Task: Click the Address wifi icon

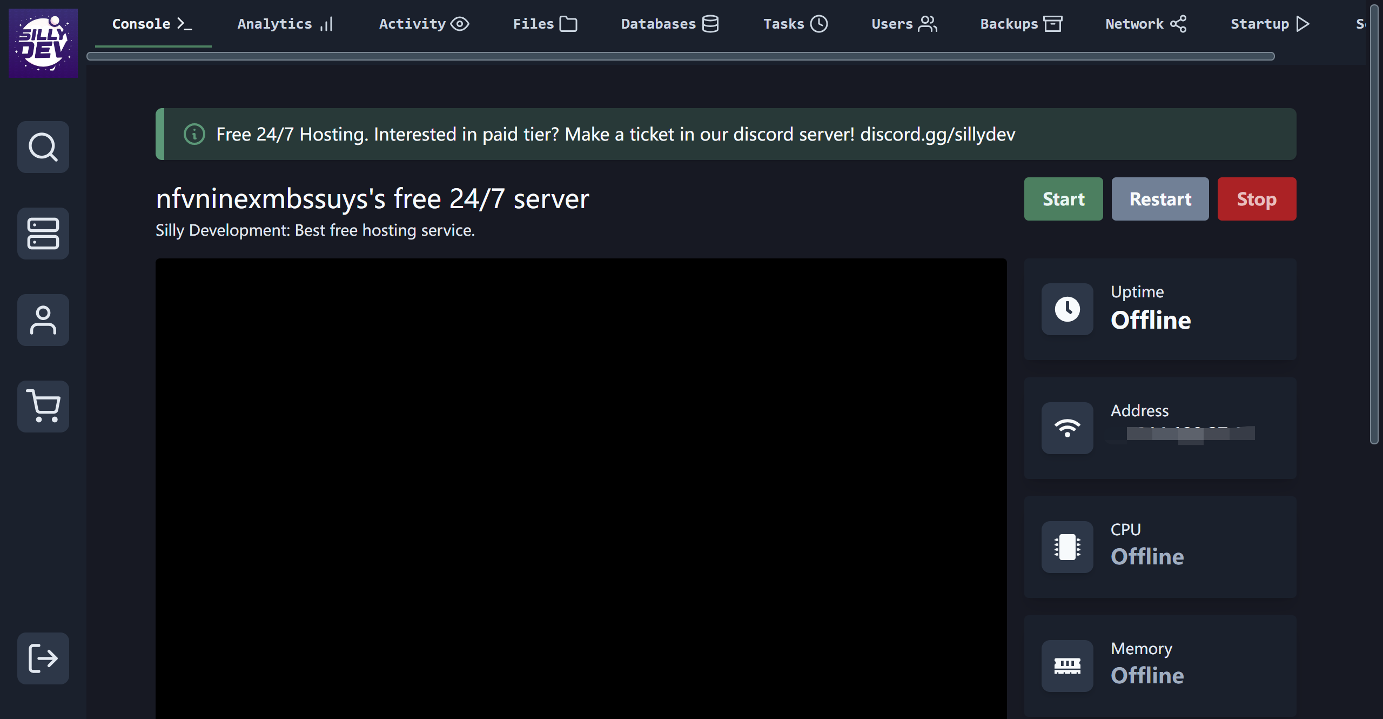Action: tap(1067, 428)
